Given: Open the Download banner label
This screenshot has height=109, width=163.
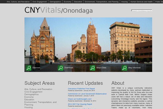Looking at the screenshot, I should [x=69, y=68].
